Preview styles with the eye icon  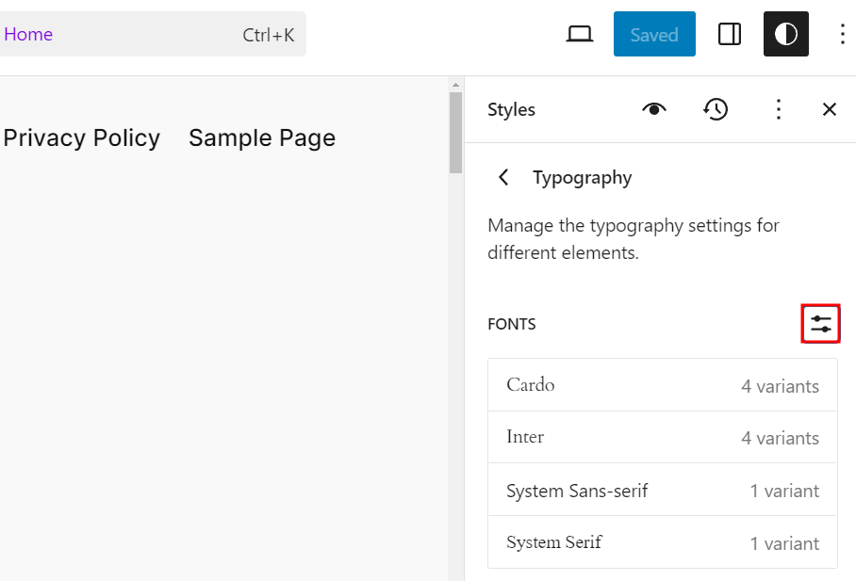pyautogui.click(x=654, y=109)
